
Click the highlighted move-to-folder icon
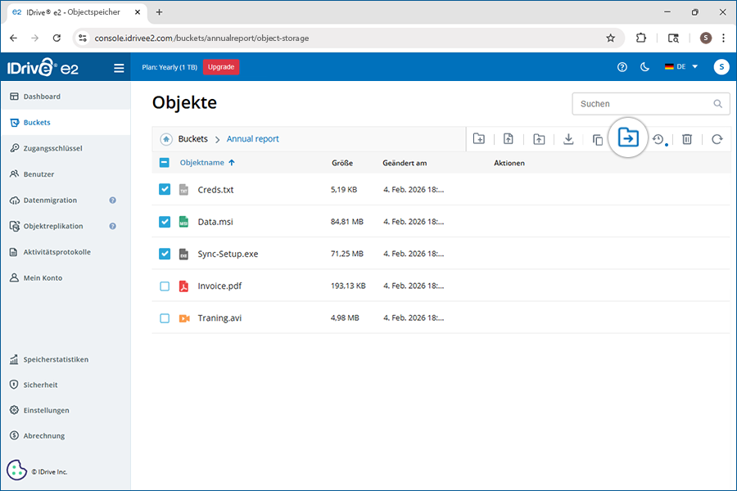point(628,138)
